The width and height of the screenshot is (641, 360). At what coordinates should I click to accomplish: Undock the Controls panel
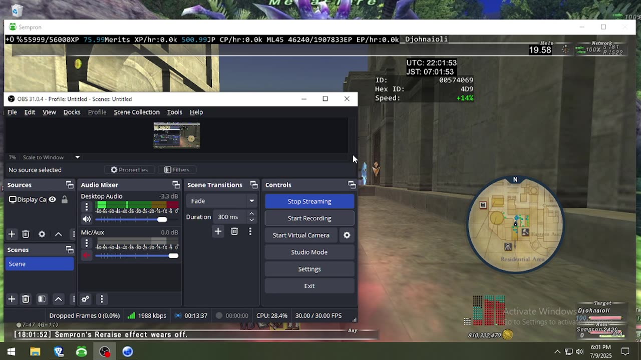pos(352,185)
